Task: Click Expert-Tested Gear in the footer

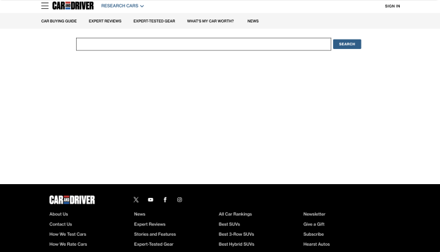Action: tap(153, 244)
